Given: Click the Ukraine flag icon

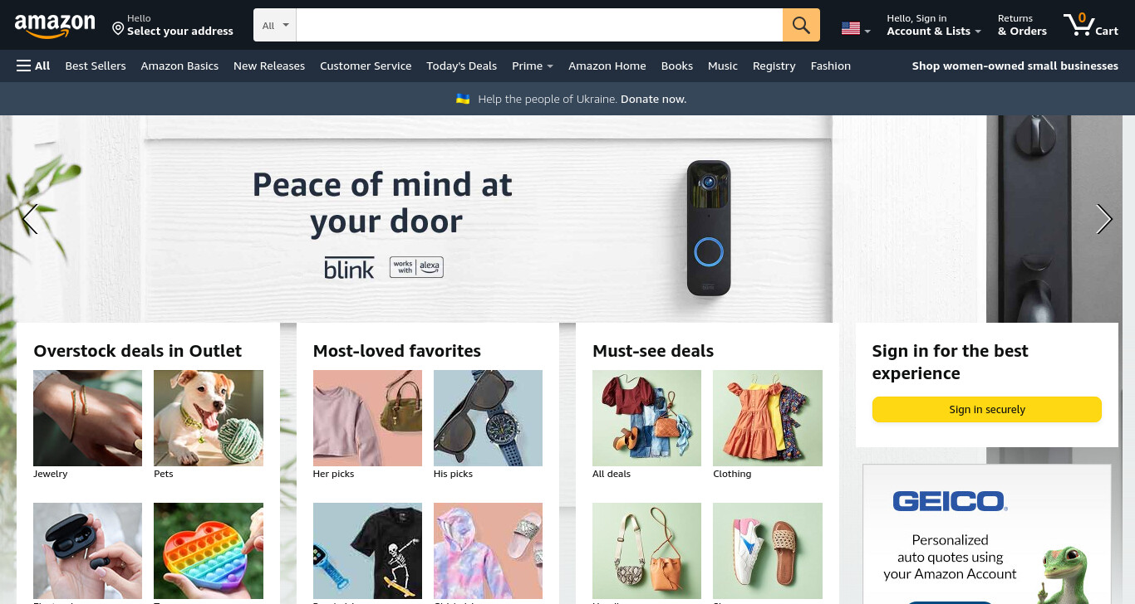Looking at the screenshot, I should pyautogui.click(x=463, y=99).
